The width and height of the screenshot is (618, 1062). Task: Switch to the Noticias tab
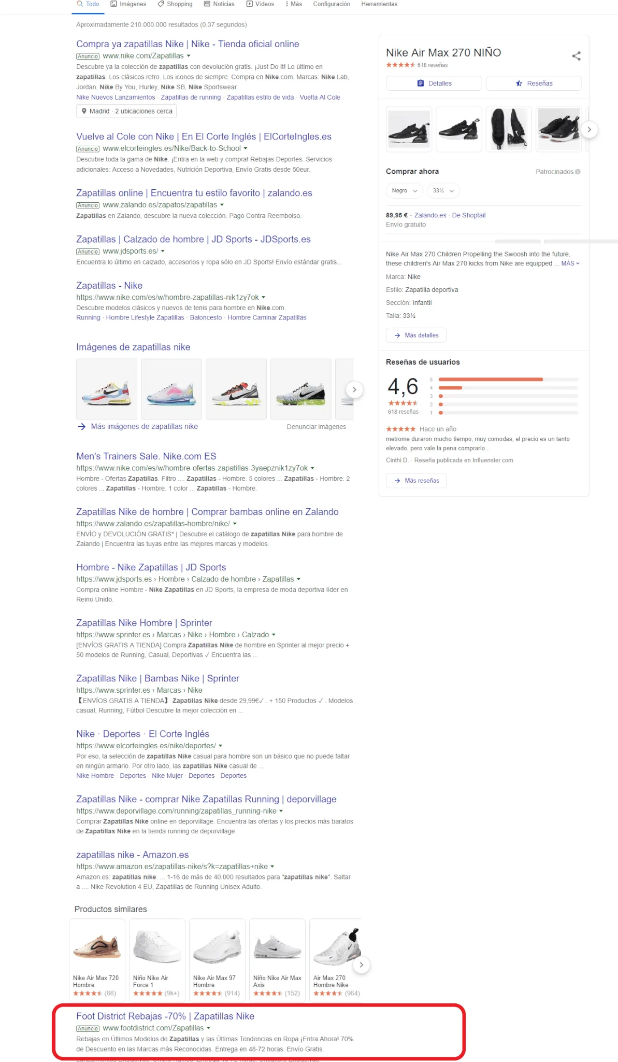[219, 4]
